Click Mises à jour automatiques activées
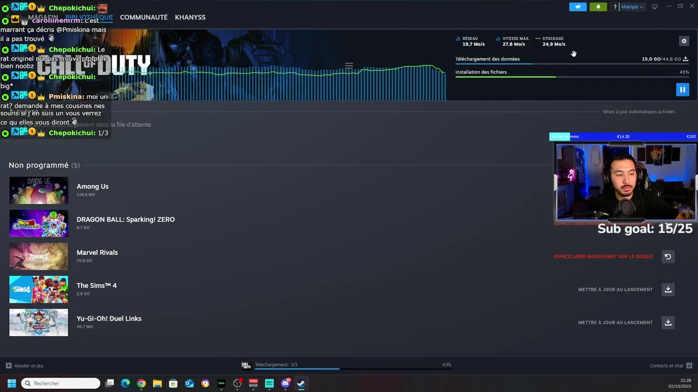The image size is (698, 392). (x=639, y=112)
